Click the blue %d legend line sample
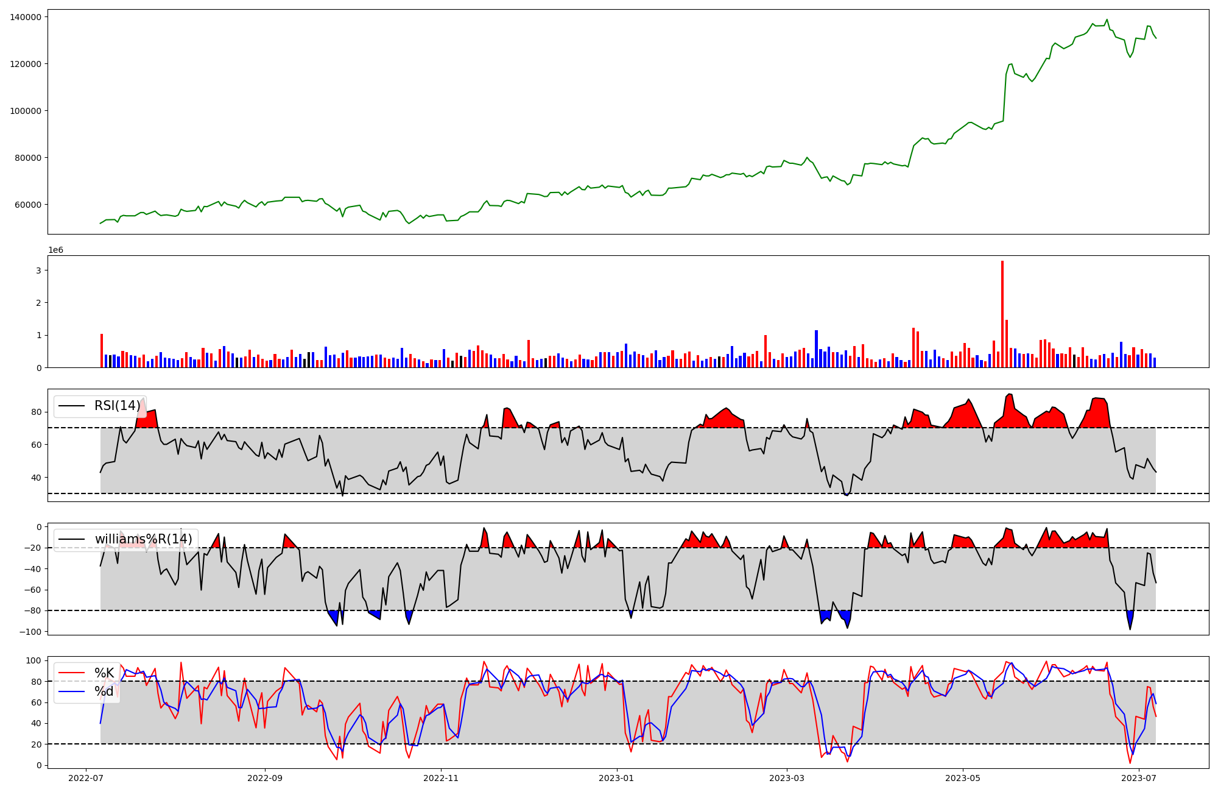Viewport: 1218px width, 792px height. point(71,692)
